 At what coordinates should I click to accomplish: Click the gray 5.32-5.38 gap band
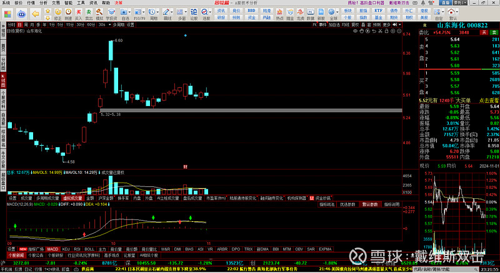click(251, 110)
